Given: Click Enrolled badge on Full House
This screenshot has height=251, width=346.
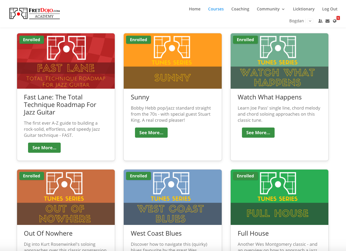Looking at the screenshot, I should tap(245, 176).
